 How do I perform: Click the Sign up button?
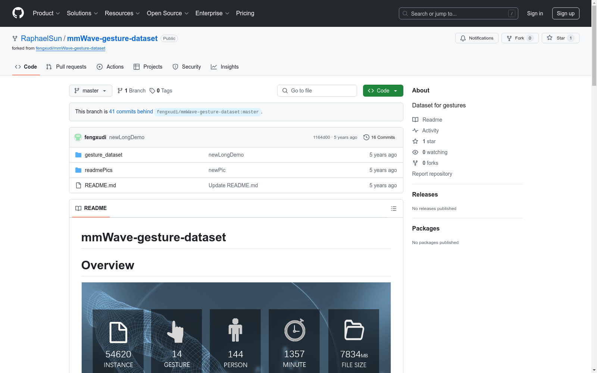[566, 13]
